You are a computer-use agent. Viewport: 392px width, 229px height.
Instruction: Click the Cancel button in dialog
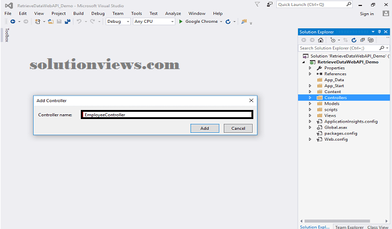click(238, 129)
